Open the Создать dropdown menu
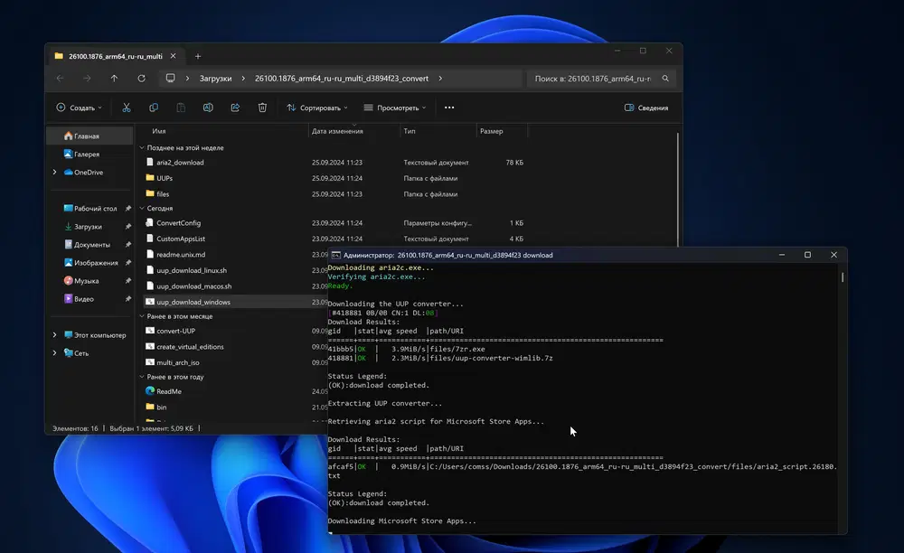The width and height of the screenshot is (904, 553). (79, 108)
